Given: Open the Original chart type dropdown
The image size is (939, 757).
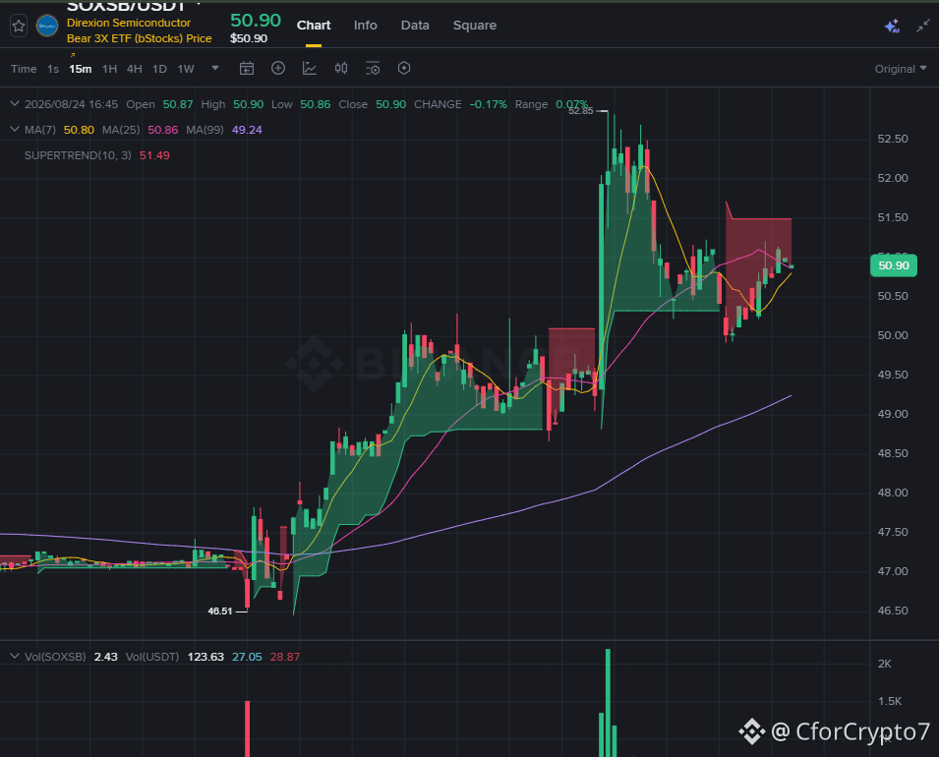Looking at the screenshot, I should 900,69.
